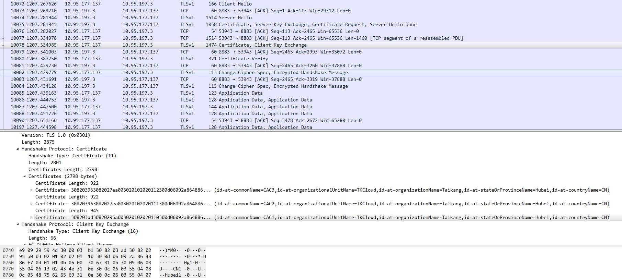
Task: Select Certificate Length: 945 field
Action: pyautogui.click(x=67, y=210)
